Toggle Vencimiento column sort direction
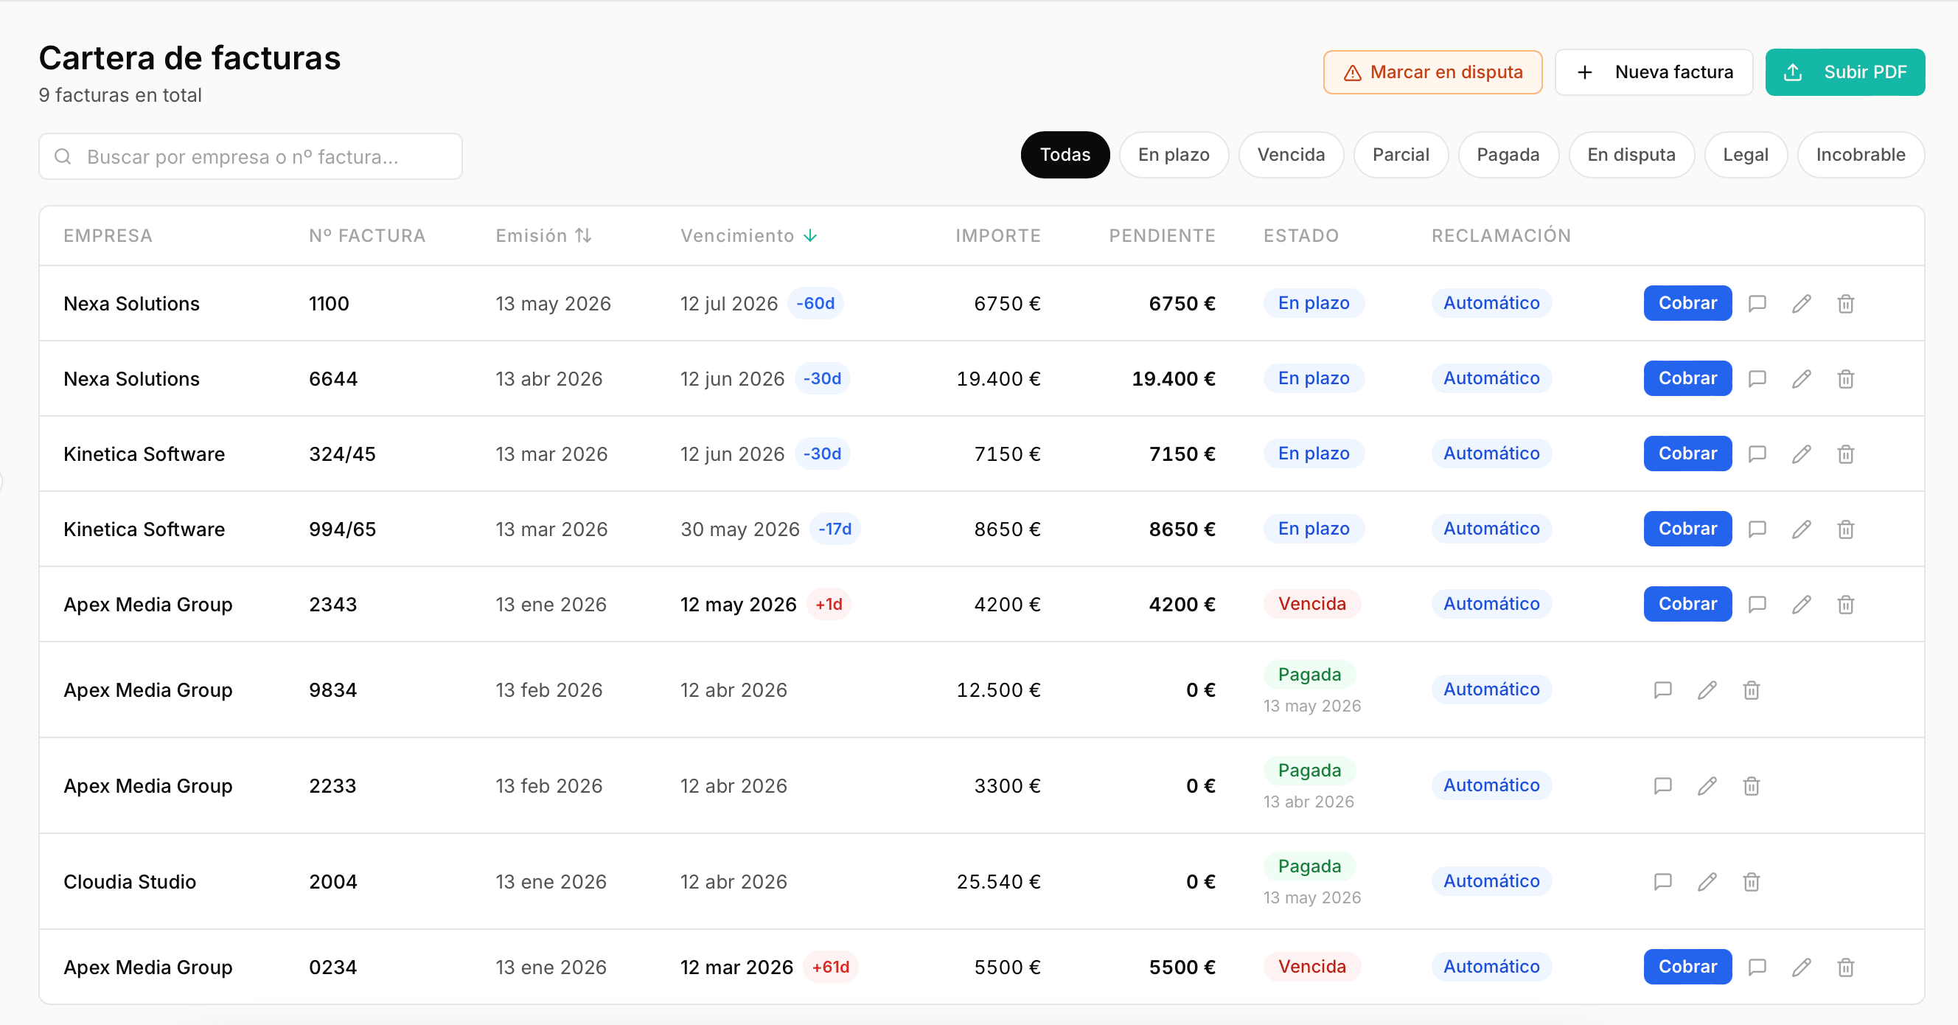The image size is (1958, 1025). point(749,236)
